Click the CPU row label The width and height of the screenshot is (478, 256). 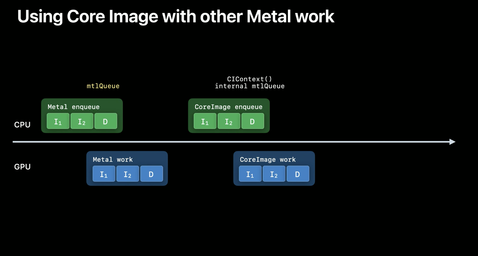pos(22,125)
